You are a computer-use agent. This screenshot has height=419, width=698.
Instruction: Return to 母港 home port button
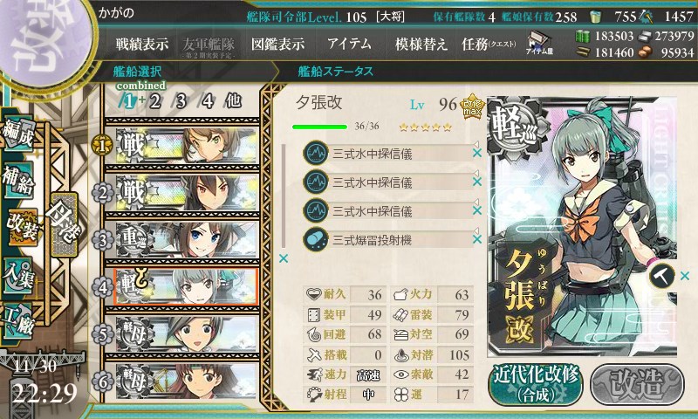click(x=64, y=225)
